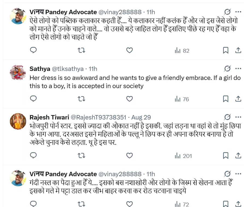Viewport: 244px width, 207px height.
Task: Click Rajesh Tiwari's profile avatar
Action: (18, 122)
